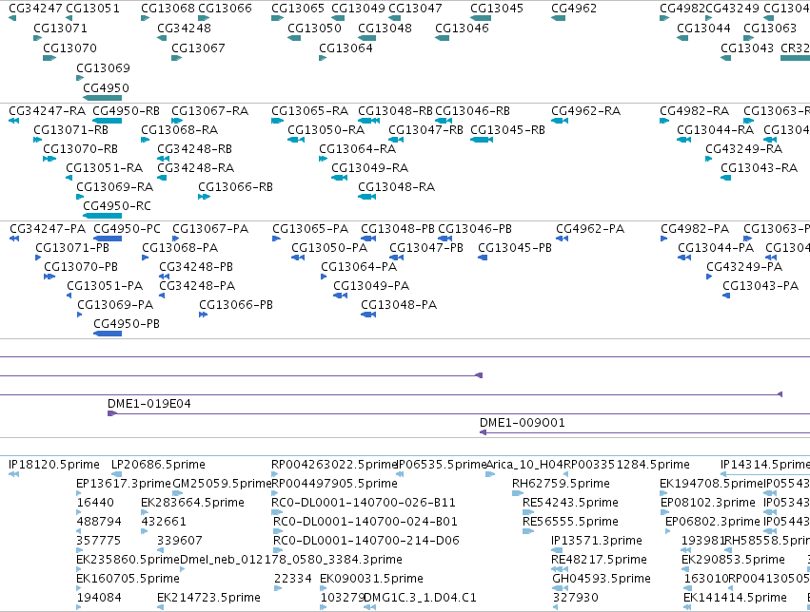Click the CG13043 gene label

tap(747, 48)
